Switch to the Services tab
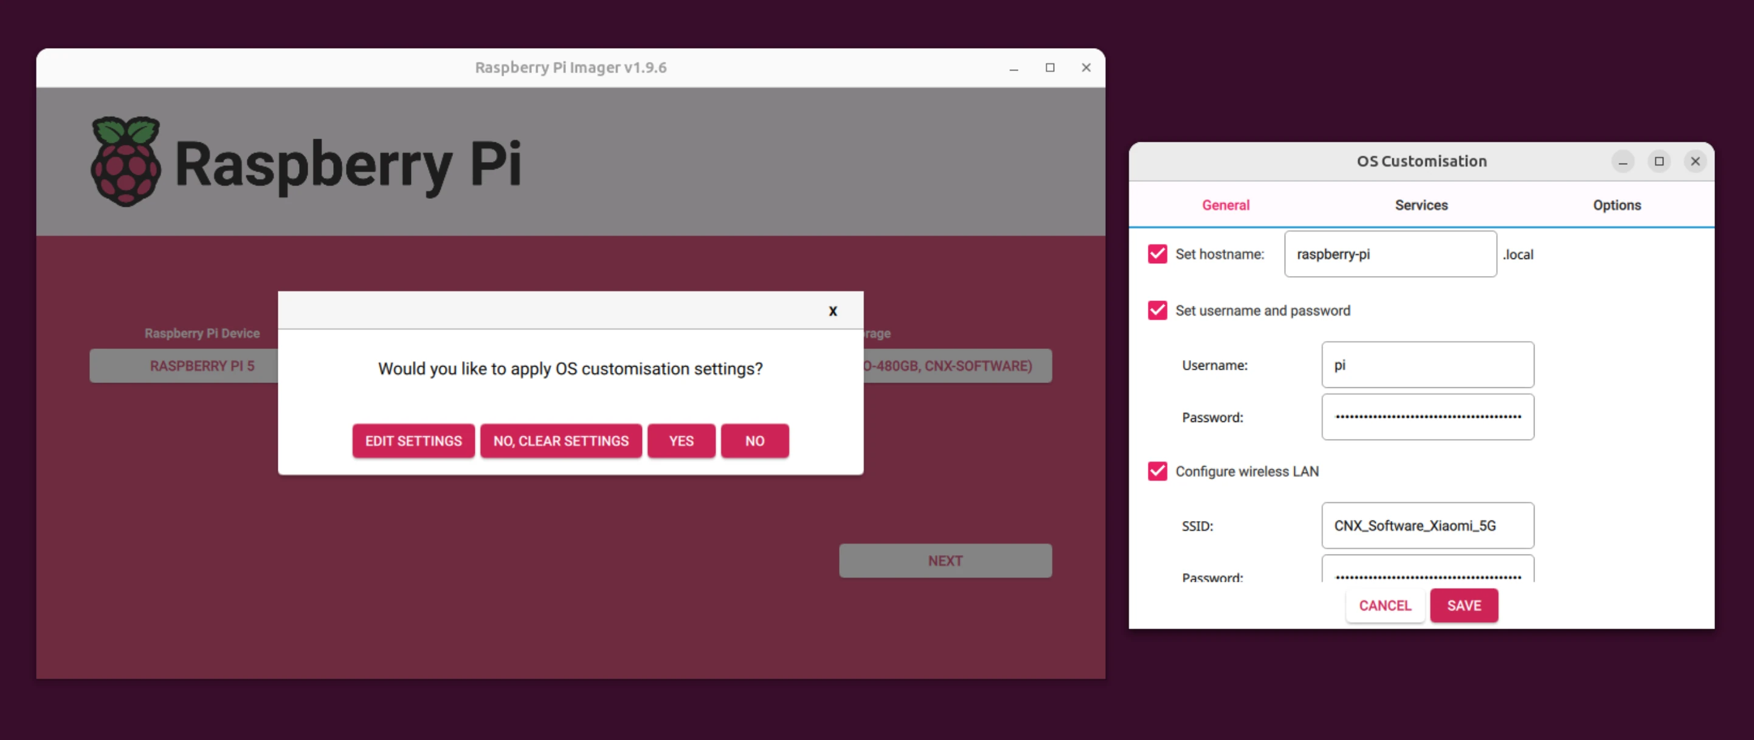The height and width of the screenshot is (740, 1754). click(x=1421, y=205)
